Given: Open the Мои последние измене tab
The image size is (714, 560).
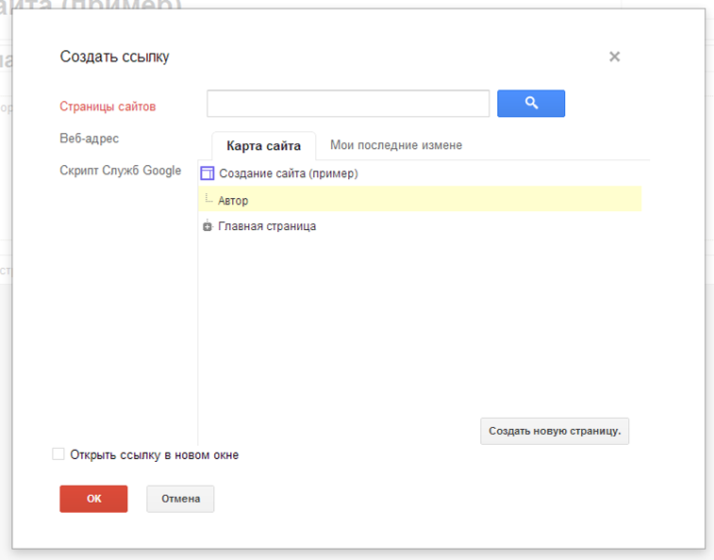Looking at the screenshot, I should click(x=396, y=145).
